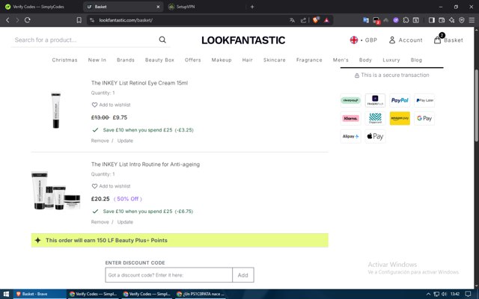Click the Amazon Pay logo
Viewport: 479px width, 299px height.
click(400, 118)
